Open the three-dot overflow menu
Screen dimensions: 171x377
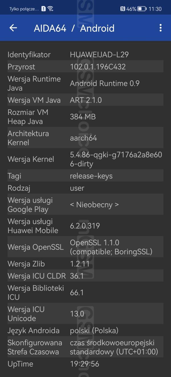click(160, 28)
